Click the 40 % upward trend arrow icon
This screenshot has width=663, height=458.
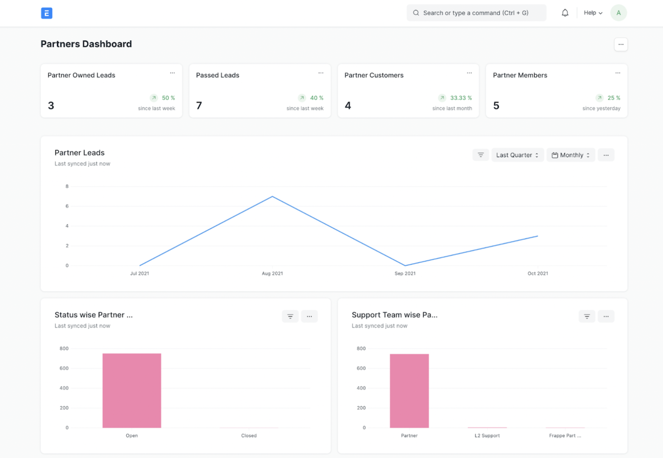(302, 98)
